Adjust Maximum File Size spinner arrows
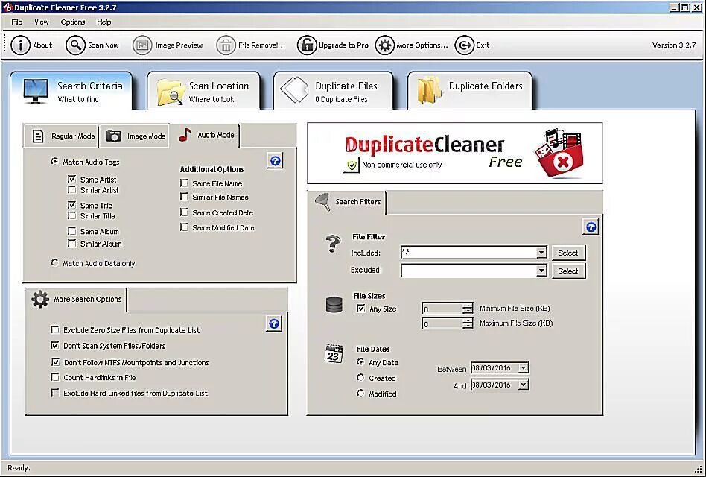 coord(468,323)
